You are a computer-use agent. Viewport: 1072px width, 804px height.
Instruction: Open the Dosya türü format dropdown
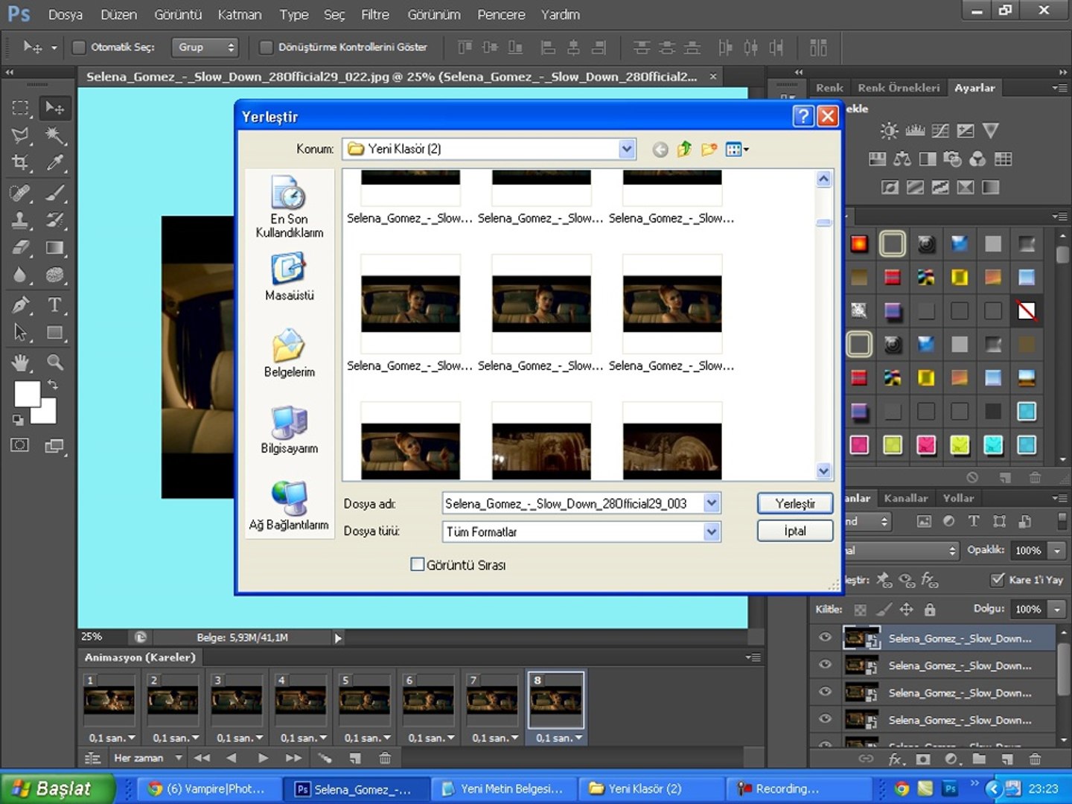click(712, 532)
